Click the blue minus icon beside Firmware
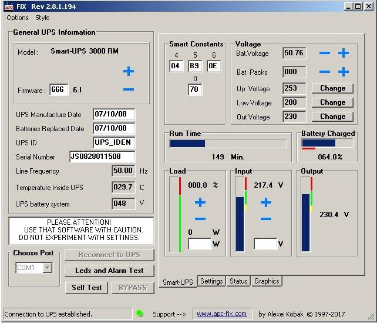Viewport: 377px width, 323px height. [129, 90]
